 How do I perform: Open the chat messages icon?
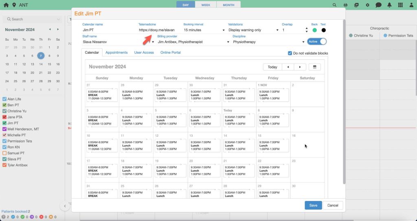pyautogui.click(x=378, y=5)
